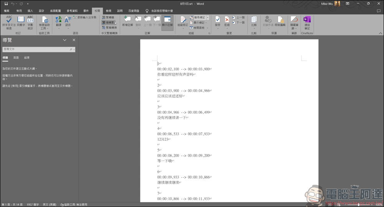Image resolution: width=384 pixels, height=207 pixels.
Task: Run the 拼字及文法檢查 spelling check
Action: [x=9, y=23]
